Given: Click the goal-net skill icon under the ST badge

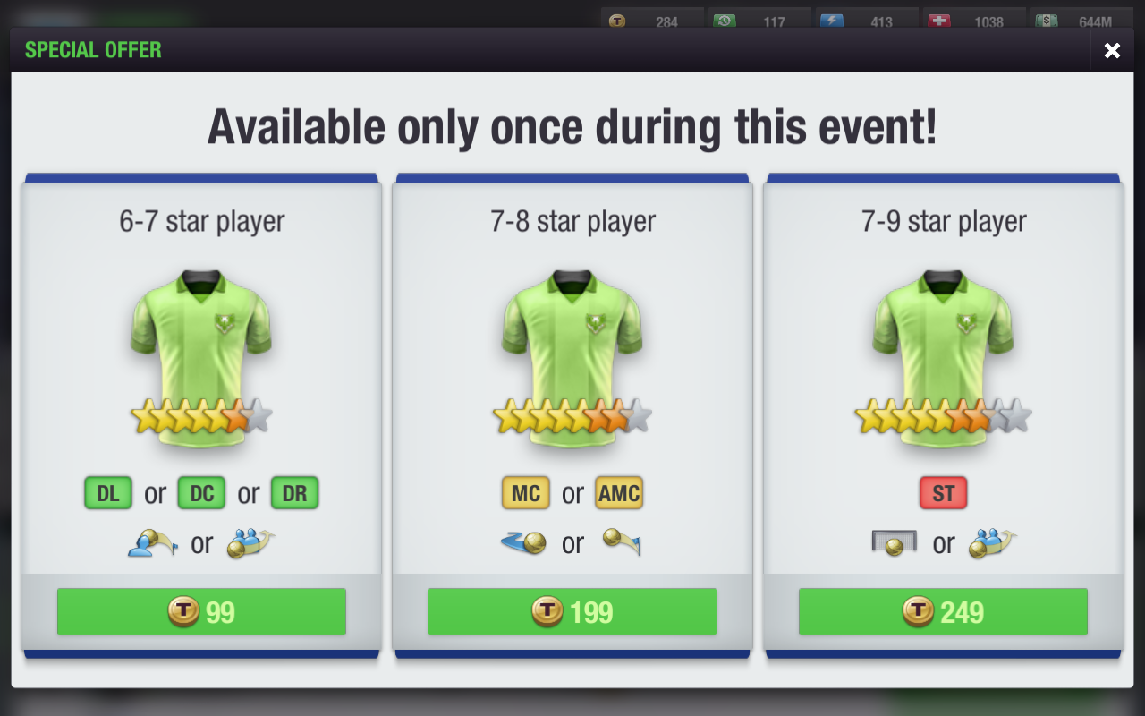Looking at the screenshot, I should pyautogui.click(x=894, y=542).
